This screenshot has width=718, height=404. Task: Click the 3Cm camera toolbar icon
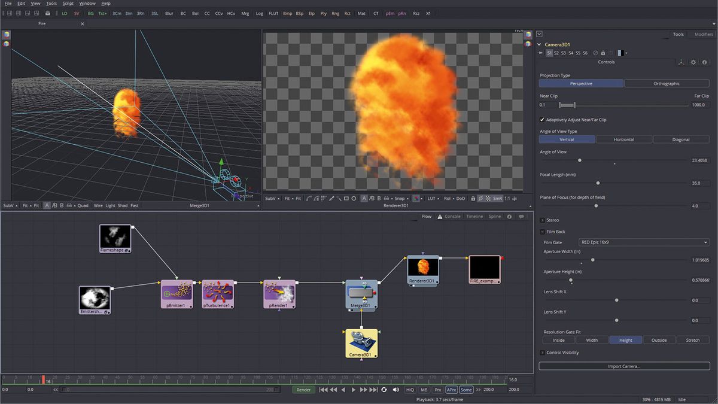pos(115,13)
